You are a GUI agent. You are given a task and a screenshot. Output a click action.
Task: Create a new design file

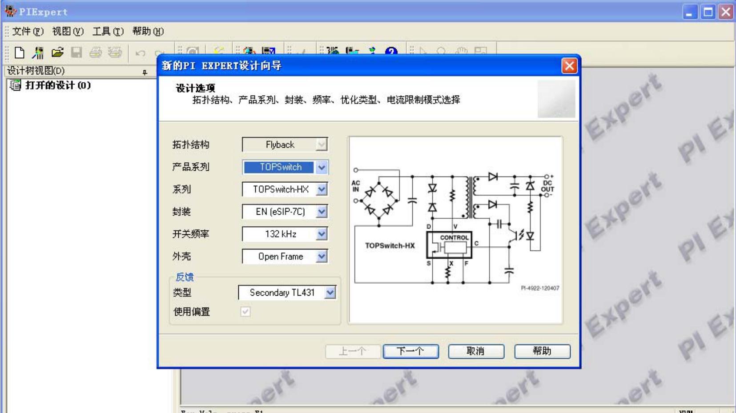tap(19, 52)
